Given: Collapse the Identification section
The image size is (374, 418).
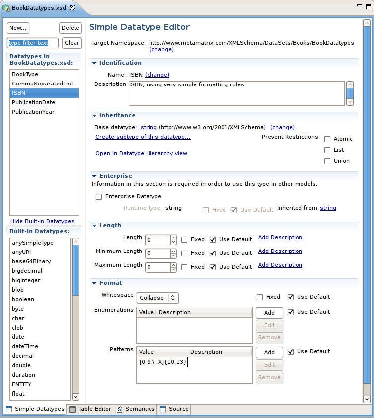Looking at the screenshot, I should pos(94,63).
